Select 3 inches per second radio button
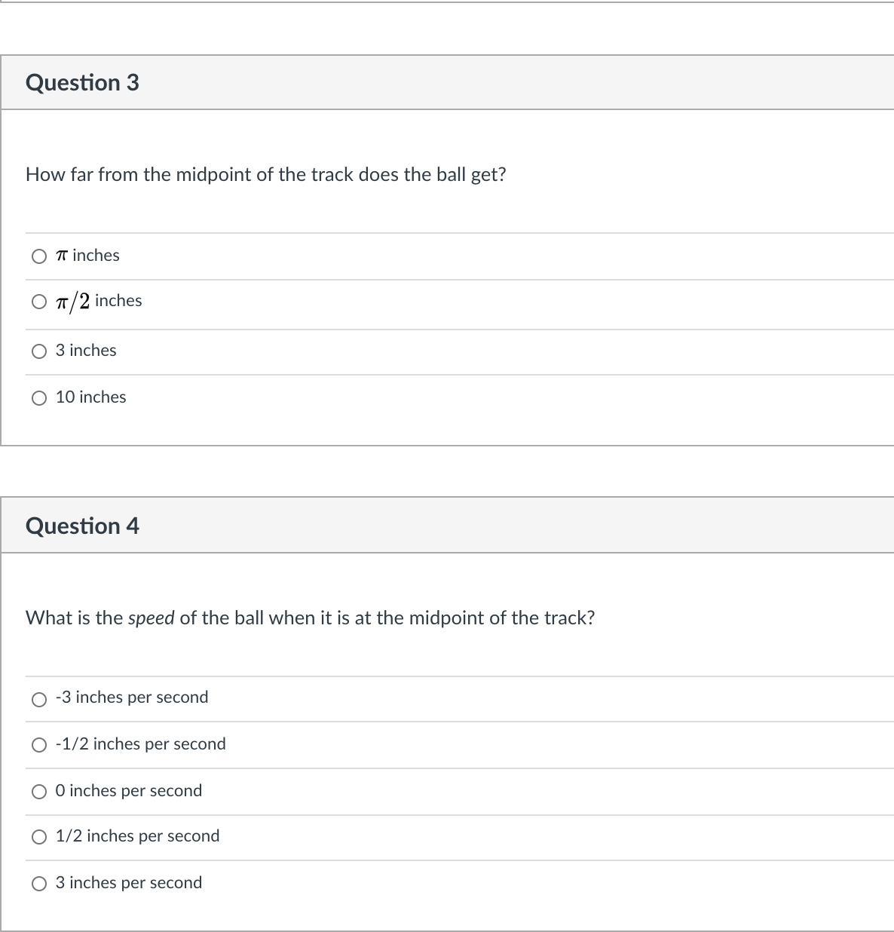 tap(39, 884)
